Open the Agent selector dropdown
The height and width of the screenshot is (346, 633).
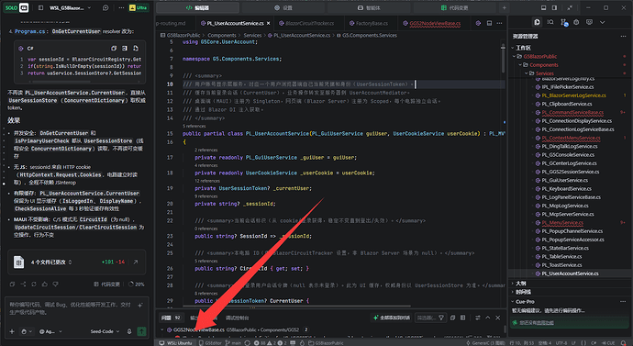pos(50,331)
